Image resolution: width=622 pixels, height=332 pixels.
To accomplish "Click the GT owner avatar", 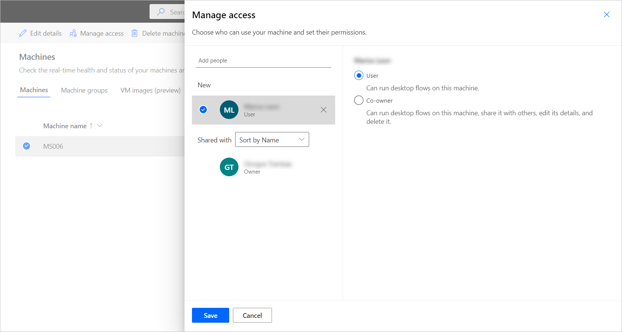I will 229,167.
